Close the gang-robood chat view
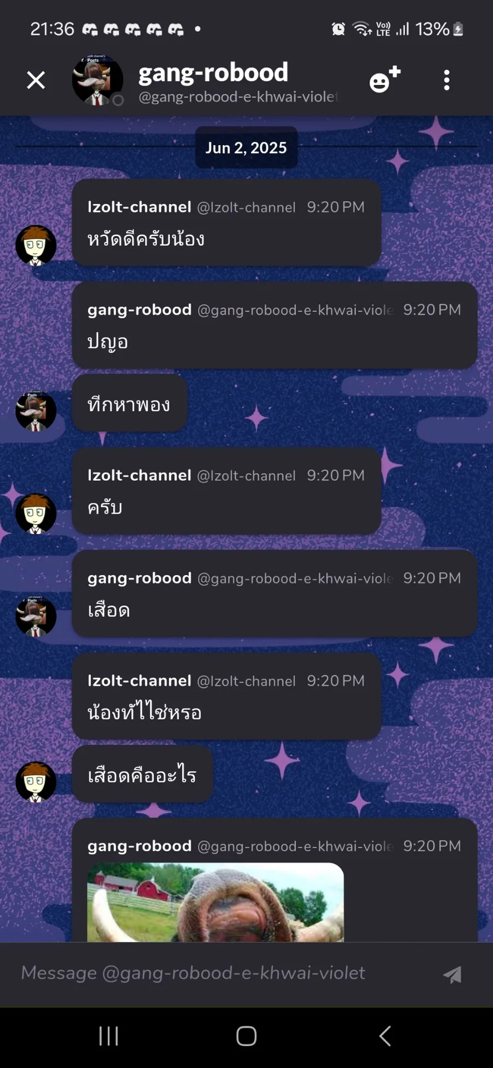 click(36, 81)
